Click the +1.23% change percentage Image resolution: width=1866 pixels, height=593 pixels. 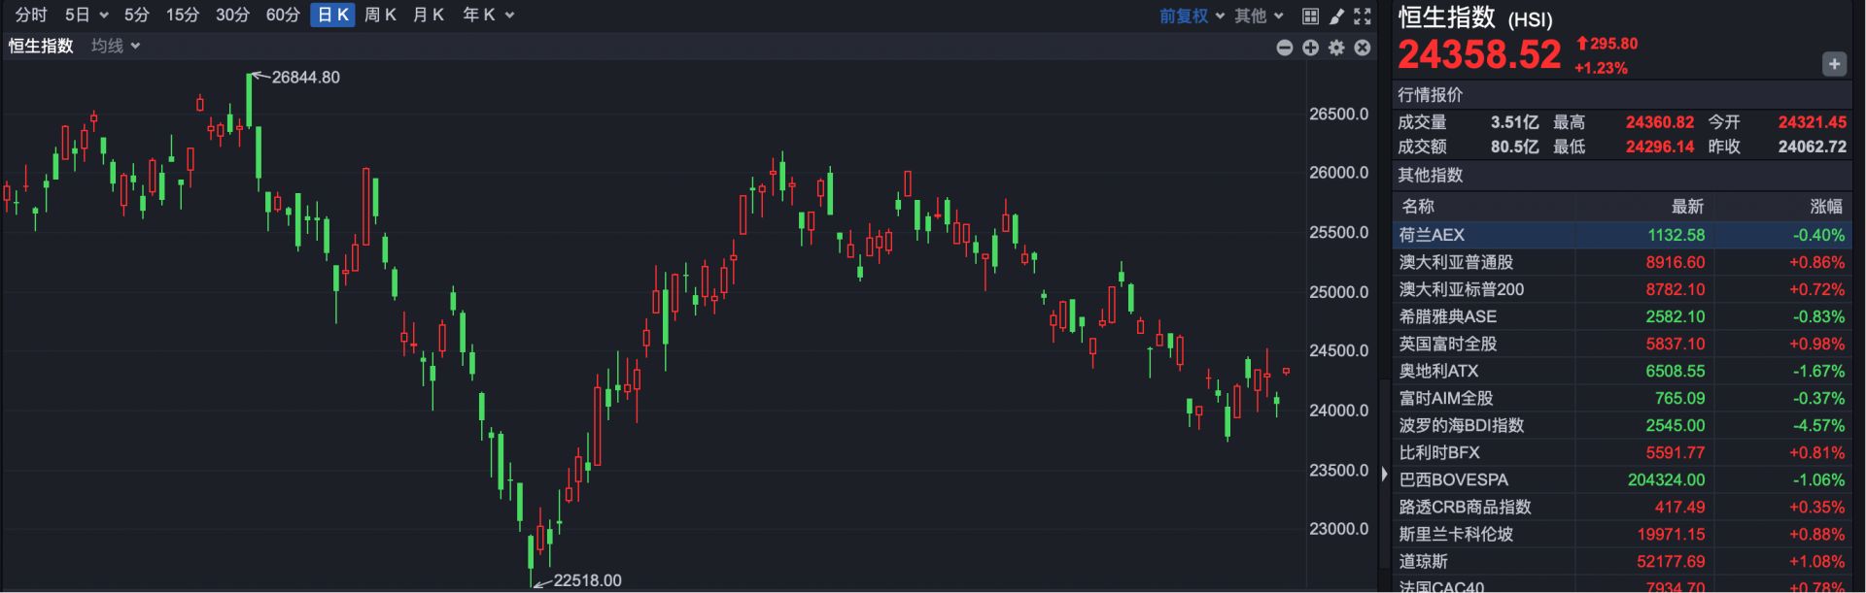1601,68
